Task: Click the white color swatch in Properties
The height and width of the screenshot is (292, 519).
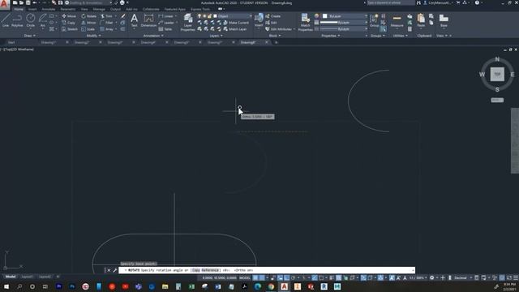Action: (324, 16)
